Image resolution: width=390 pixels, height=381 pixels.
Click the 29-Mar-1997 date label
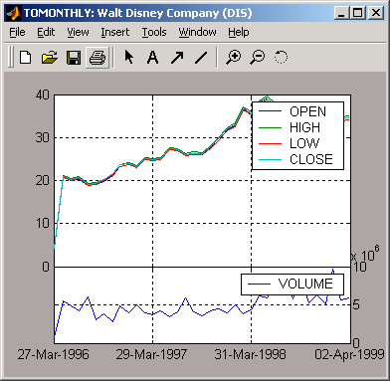(151, 354)
